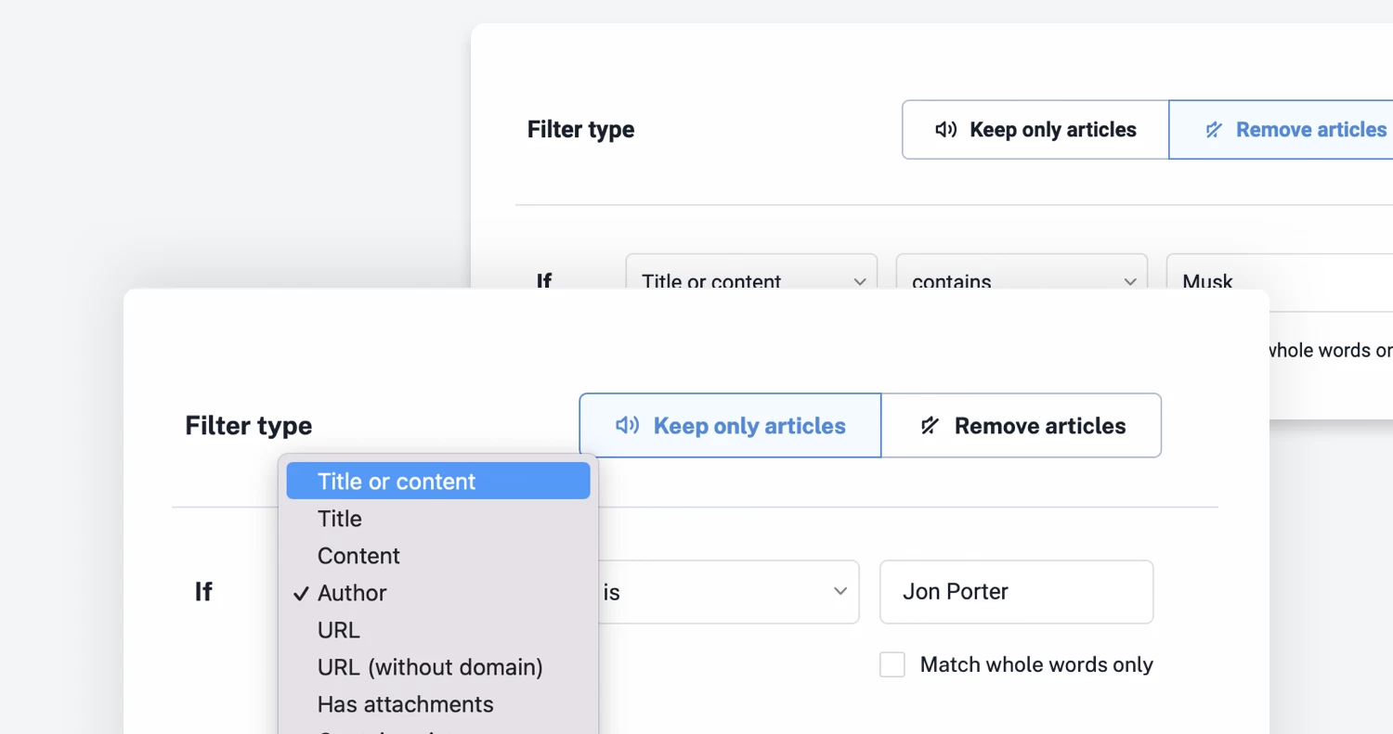
Task: Click the blue speaker icon on Keep only articles
Action: pyautogui.click(x=628, y=426)
